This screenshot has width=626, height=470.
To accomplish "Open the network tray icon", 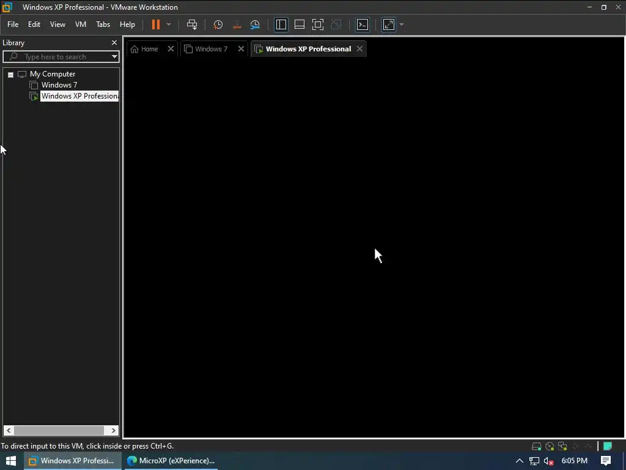I will tap(534, 461).
